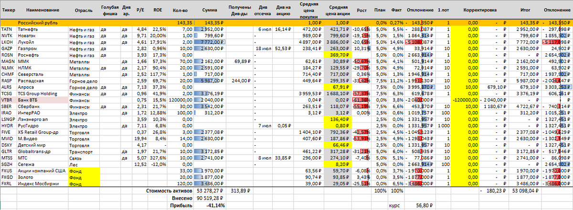Click the 'Роснефть' name cell
573x210 pixels.
(43, 55)
